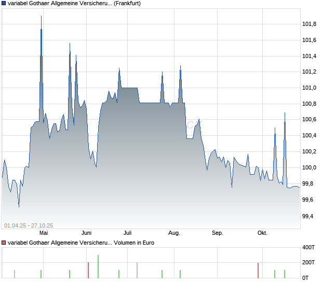Click the 100,0 price axis label

(309, 167)
